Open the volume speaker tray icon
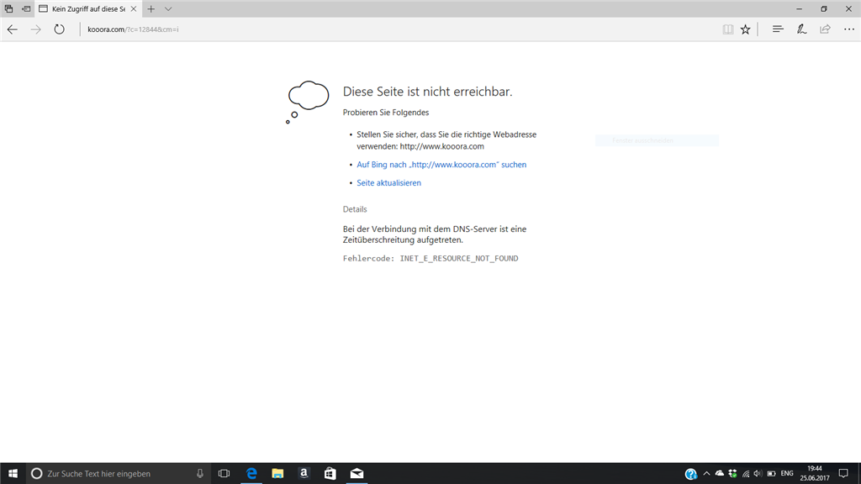Image resolution: width=861 pixels, height=484 pixels. [x=758, y=474]
